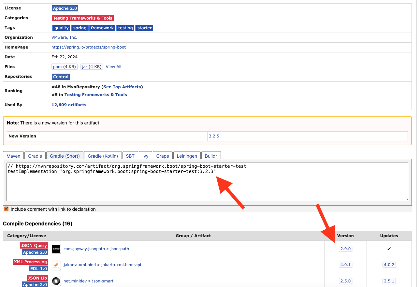Click the Apache 2.0 license badge at top
This screenshot has height=287, width=419.
tap(65, 8)
